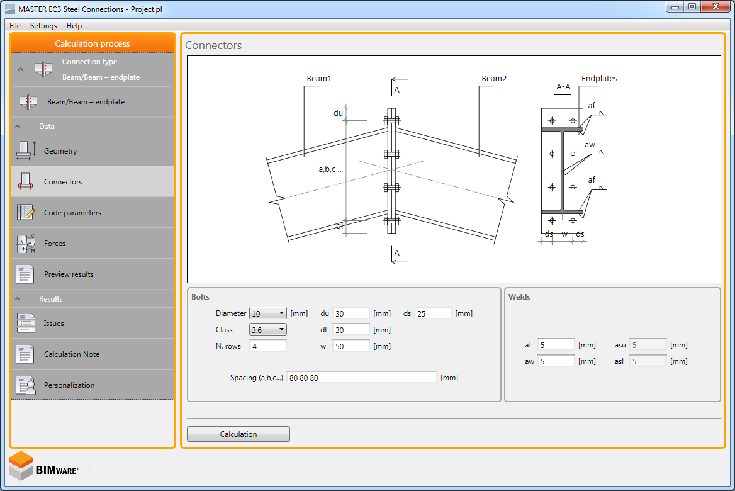Open Code parameters via its icon
735x491 pixels.
(x=26, y=213)
